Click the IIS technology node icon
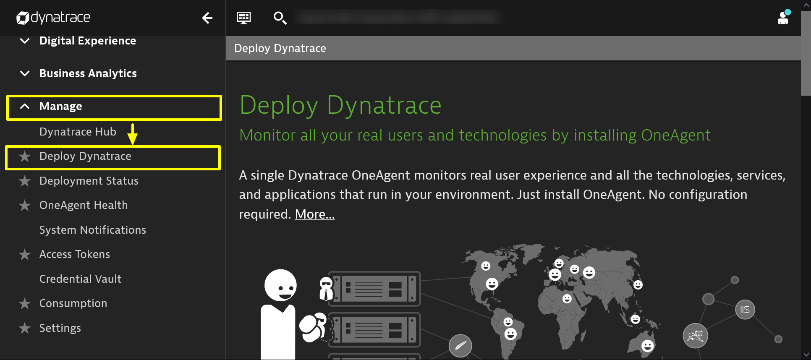This screenshot has height=360, width=811. click(x=745, y=310)
